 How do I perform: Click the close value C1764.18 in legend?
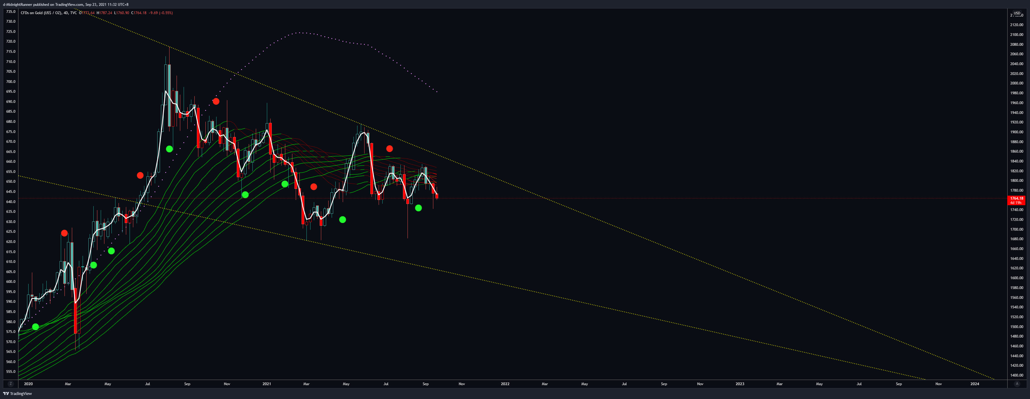139,13
